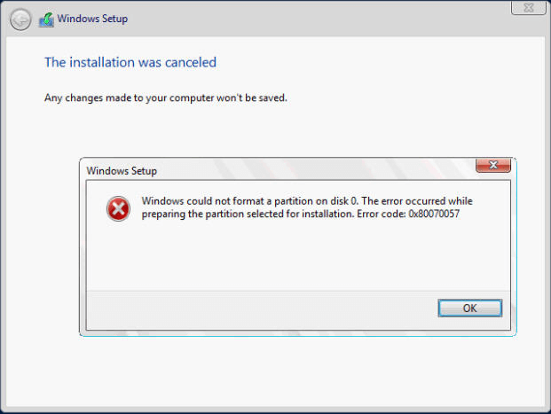Click the back arrow button
Image resolution: width=551 pixels, height=414 pixels.
[x=22, y=19]
